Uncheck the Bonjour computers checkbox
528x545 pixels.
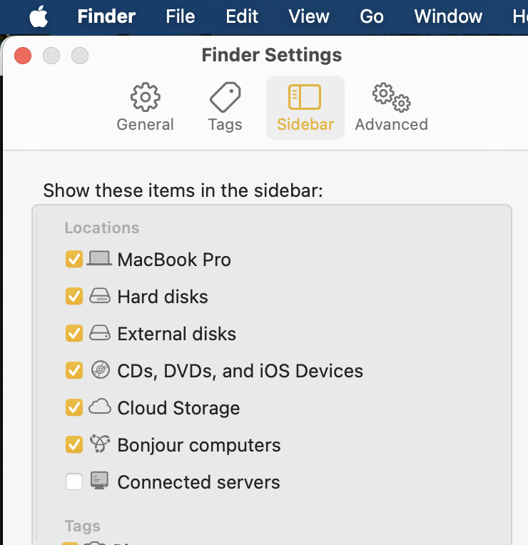tap(73, 444)
